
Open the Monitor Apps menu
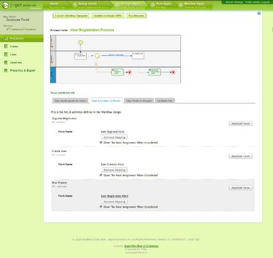pyautogui.click(x=195, y=4)
